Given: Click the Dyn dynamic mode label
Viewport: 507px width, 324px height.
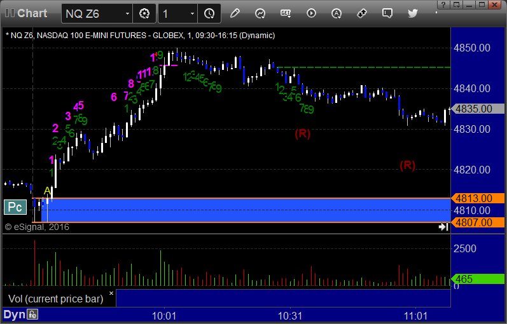Looking at the screenshot, I should (14, 314).
